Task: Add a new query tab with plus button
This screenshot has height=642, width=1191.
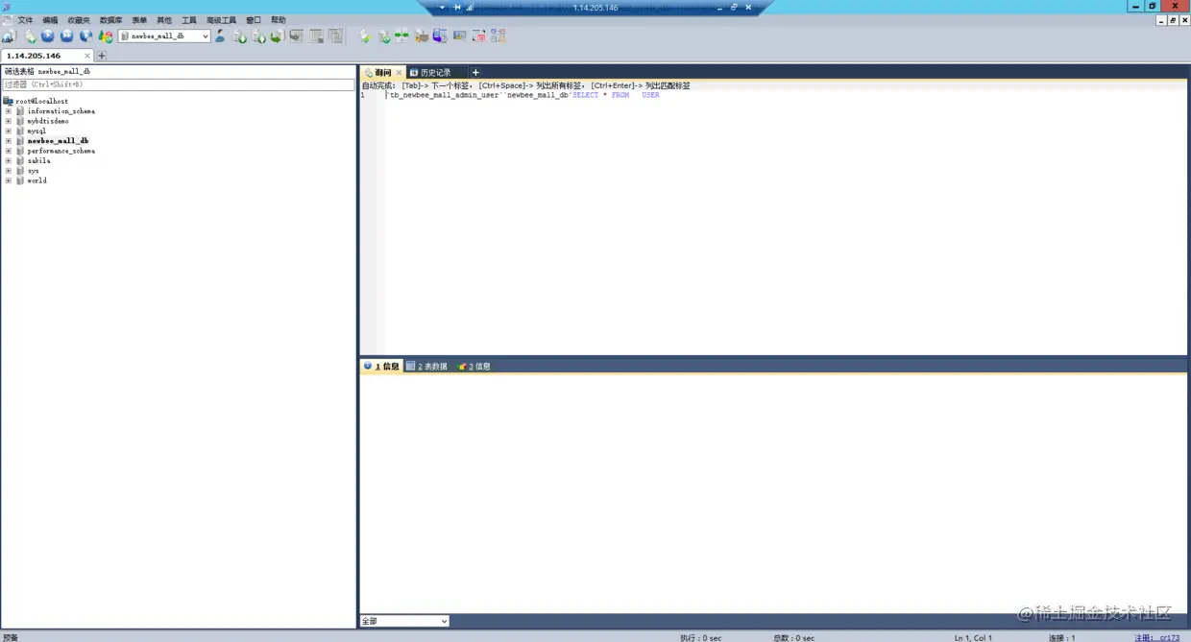Action: coord(475,73)
